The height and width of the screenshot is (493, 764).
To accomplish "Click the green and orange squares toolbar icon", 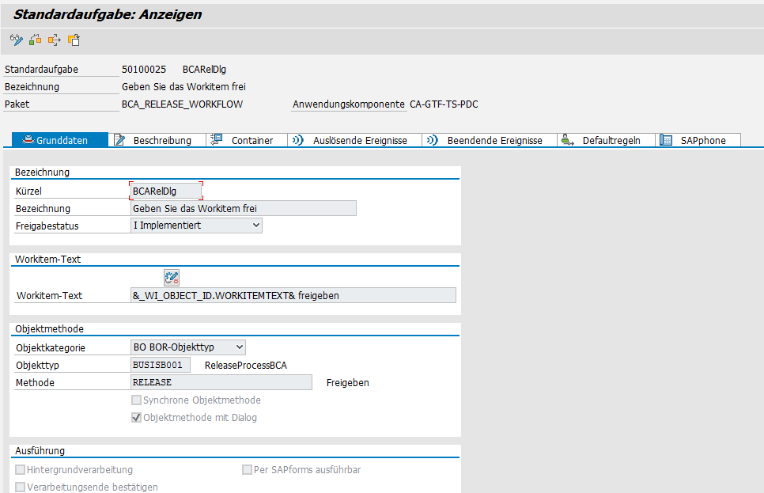I will [x=35, y=40].
